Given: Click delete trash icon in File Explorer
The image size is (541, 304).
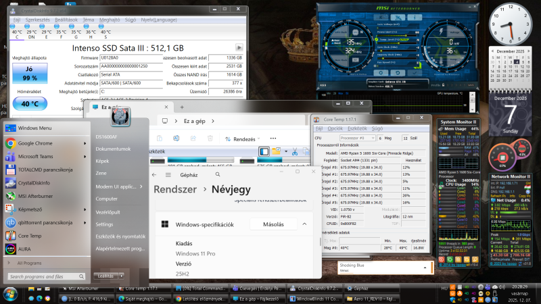Looking at the screenshot, I should [x=210, y=138].
